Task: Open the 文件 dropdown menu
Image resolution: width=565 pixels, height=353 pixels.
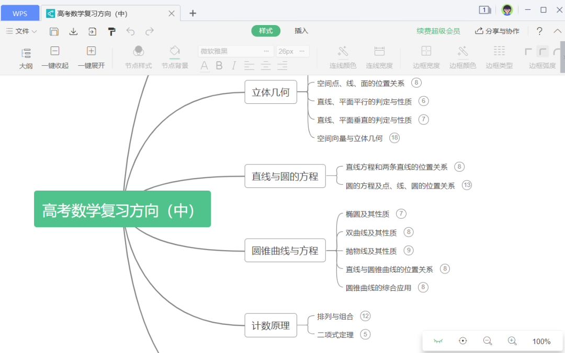Action: (x=21, y=31)
